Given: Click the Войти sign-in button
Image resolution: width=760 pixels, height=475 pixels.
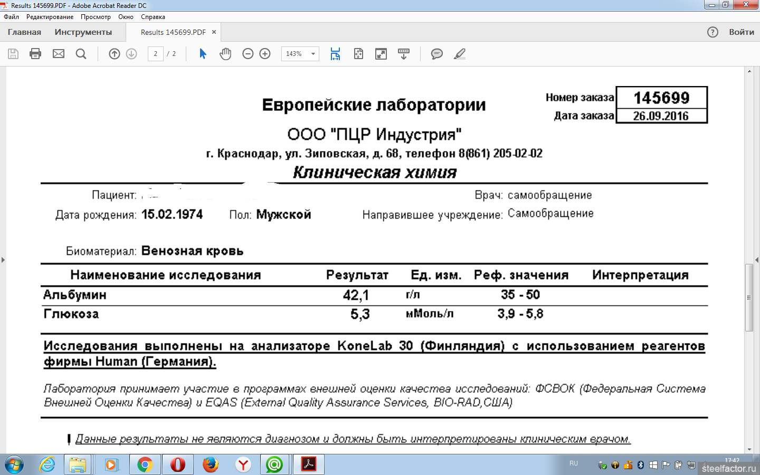Looking at the screenshot, I should click(742, 32).
